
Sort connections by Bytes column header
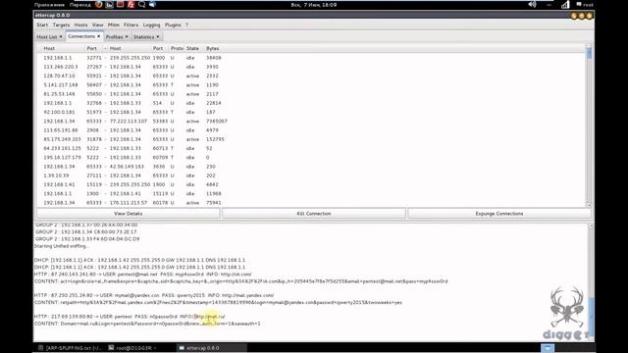[213, 48]
